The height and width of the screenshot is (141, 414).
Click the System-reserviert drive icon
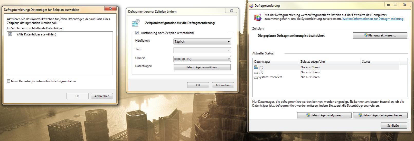(256, 77)
